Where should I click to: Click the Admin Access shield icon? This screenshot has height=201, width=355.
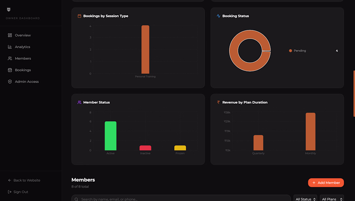tap(10, 82)
